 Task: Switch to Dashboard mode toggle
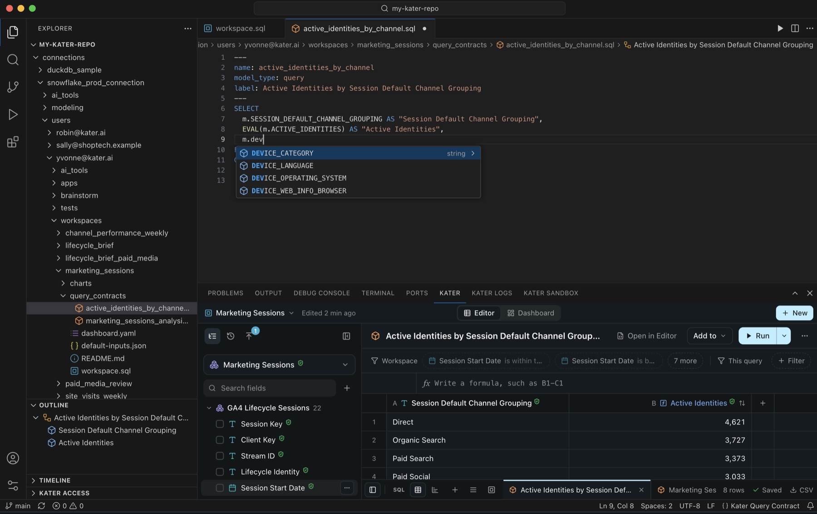[531, 313]
